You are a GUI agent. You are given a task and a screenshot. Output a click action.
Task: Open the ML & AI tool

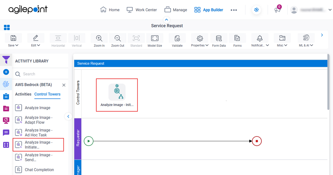[x=306, y=38]
